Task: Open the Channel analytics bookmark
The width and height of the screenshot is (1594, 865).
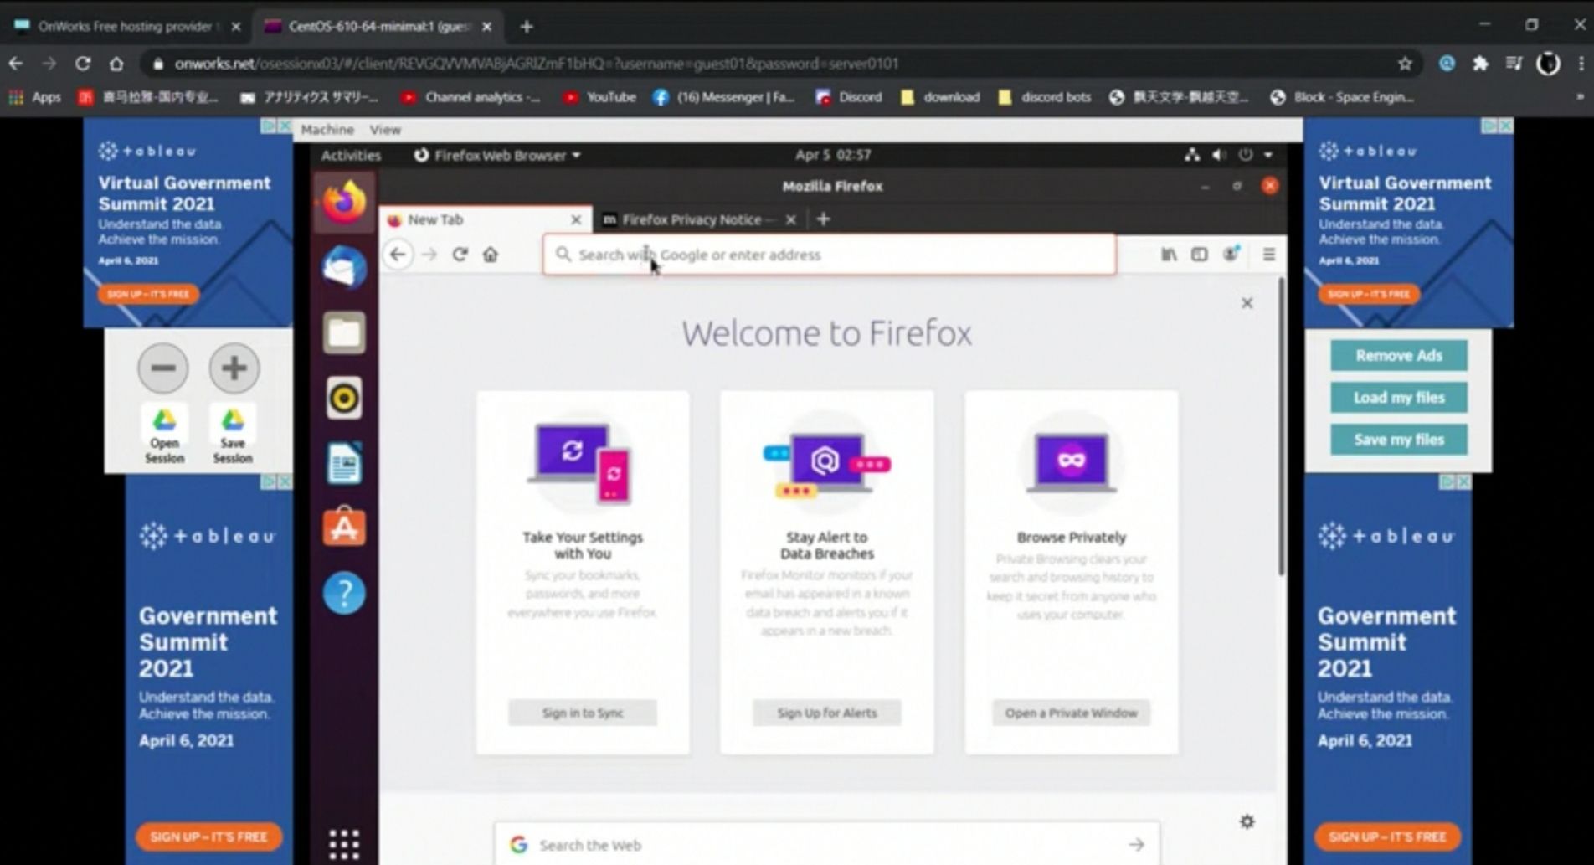Action: (x=470, y=97)
